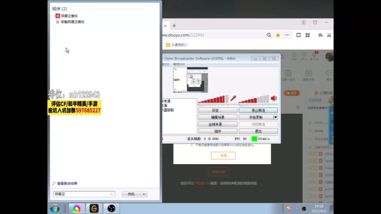Open the browser favorites list icon
Image resolution: width=381 pixels, height=214 pixels.
tap(320, 35)
